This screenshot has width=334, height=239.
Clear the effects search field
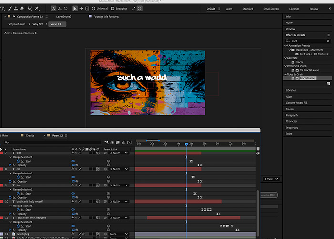click(x=328, y=41)
